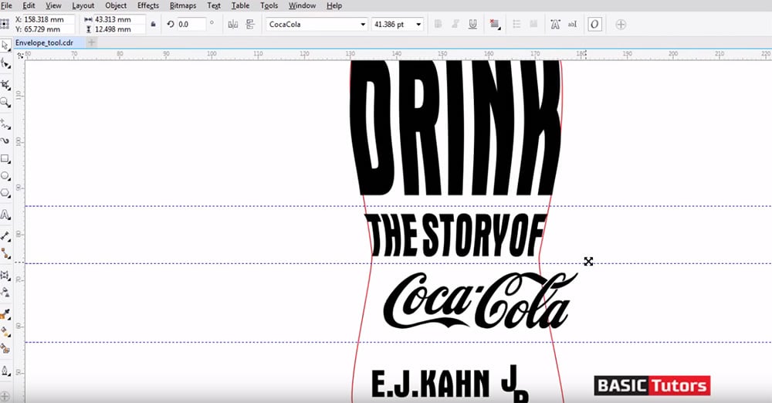Click the E.J.KAHN text object

431,383
